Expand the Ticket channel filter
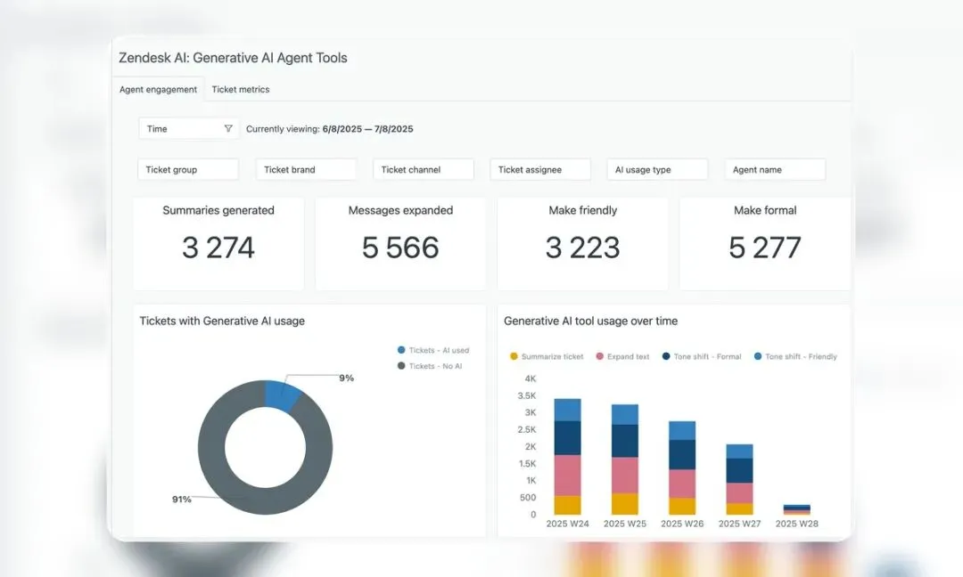The image size is (963, 577). (424, 170)
